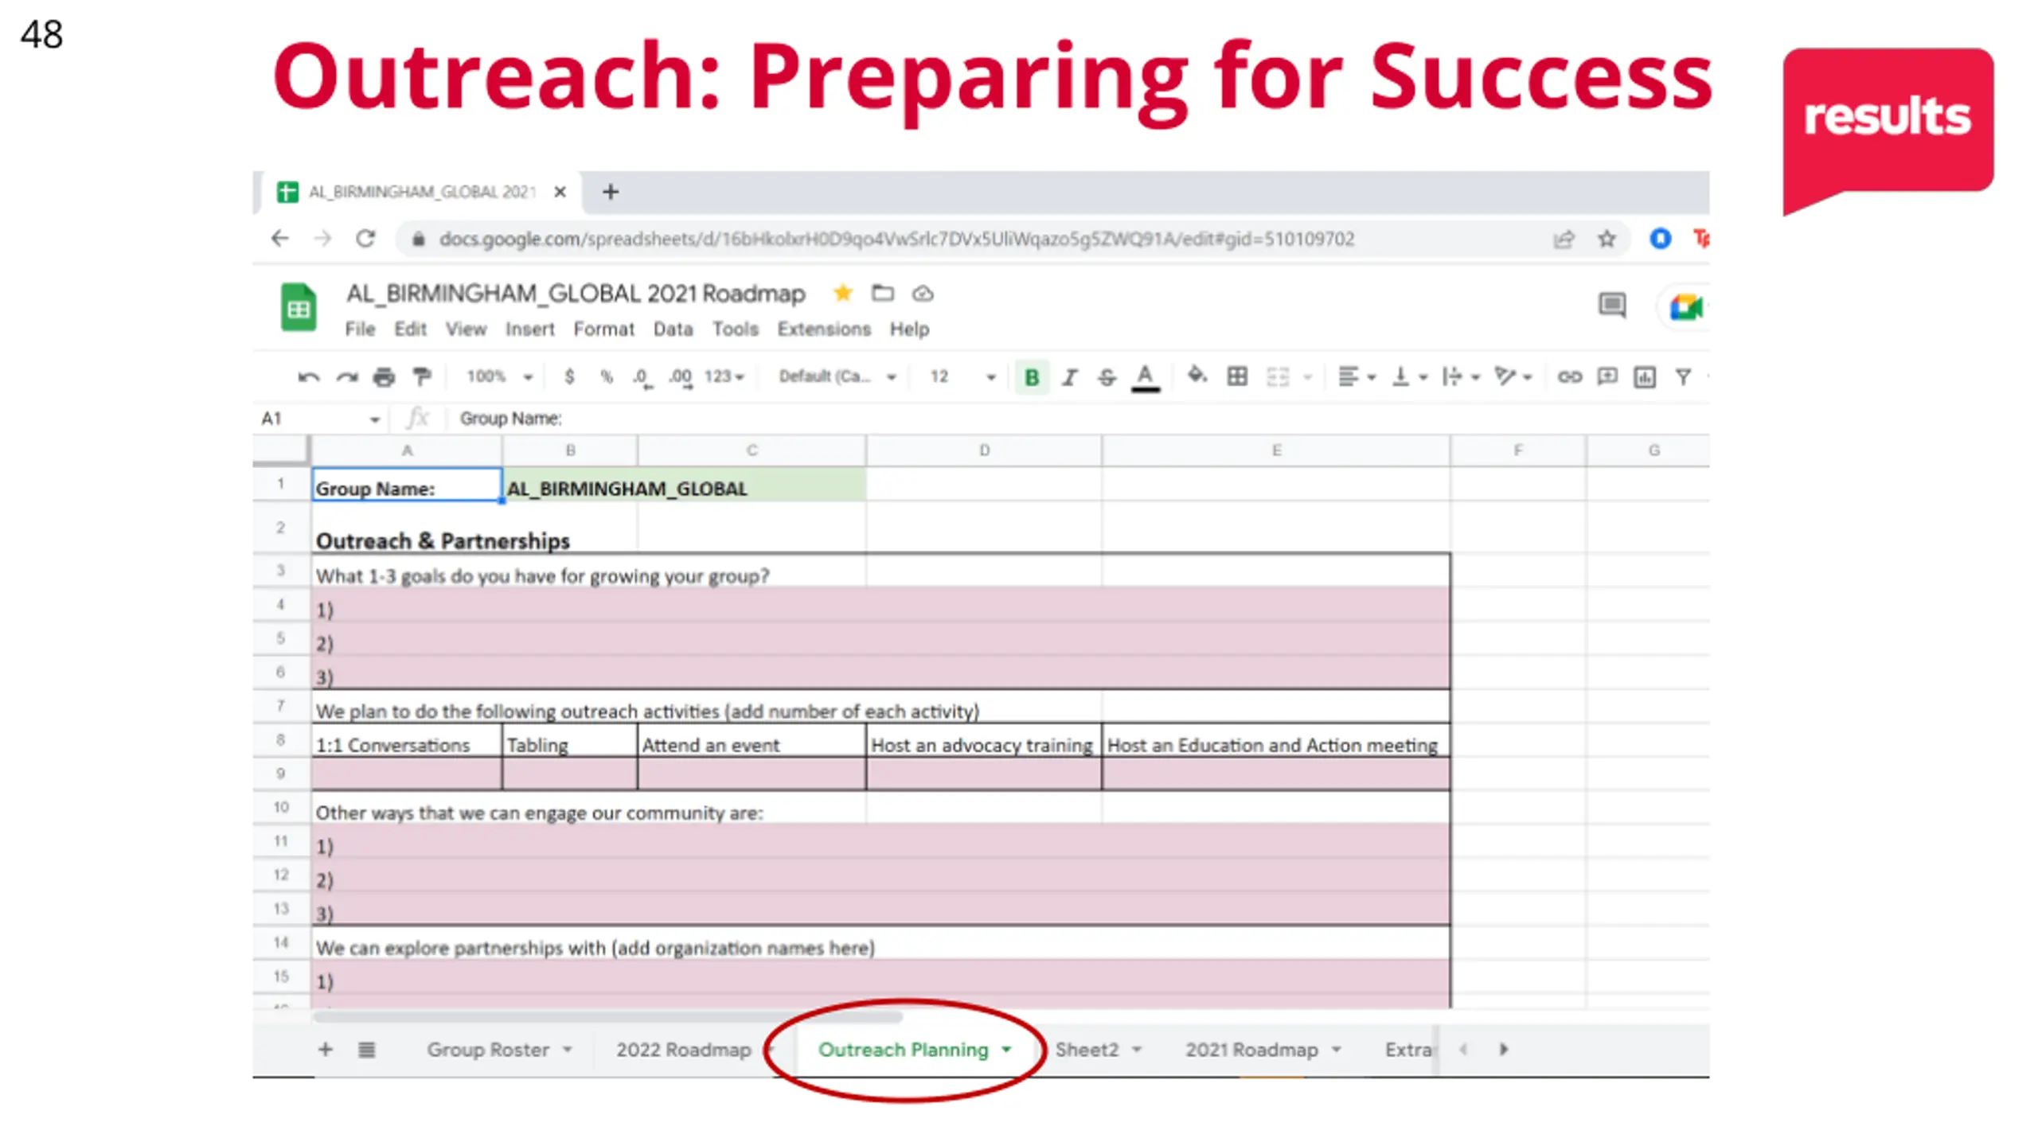Viewport: 2038px width, 1146px height.
Task: Open the font size 12 dropdown
Action: pos(963,376)
